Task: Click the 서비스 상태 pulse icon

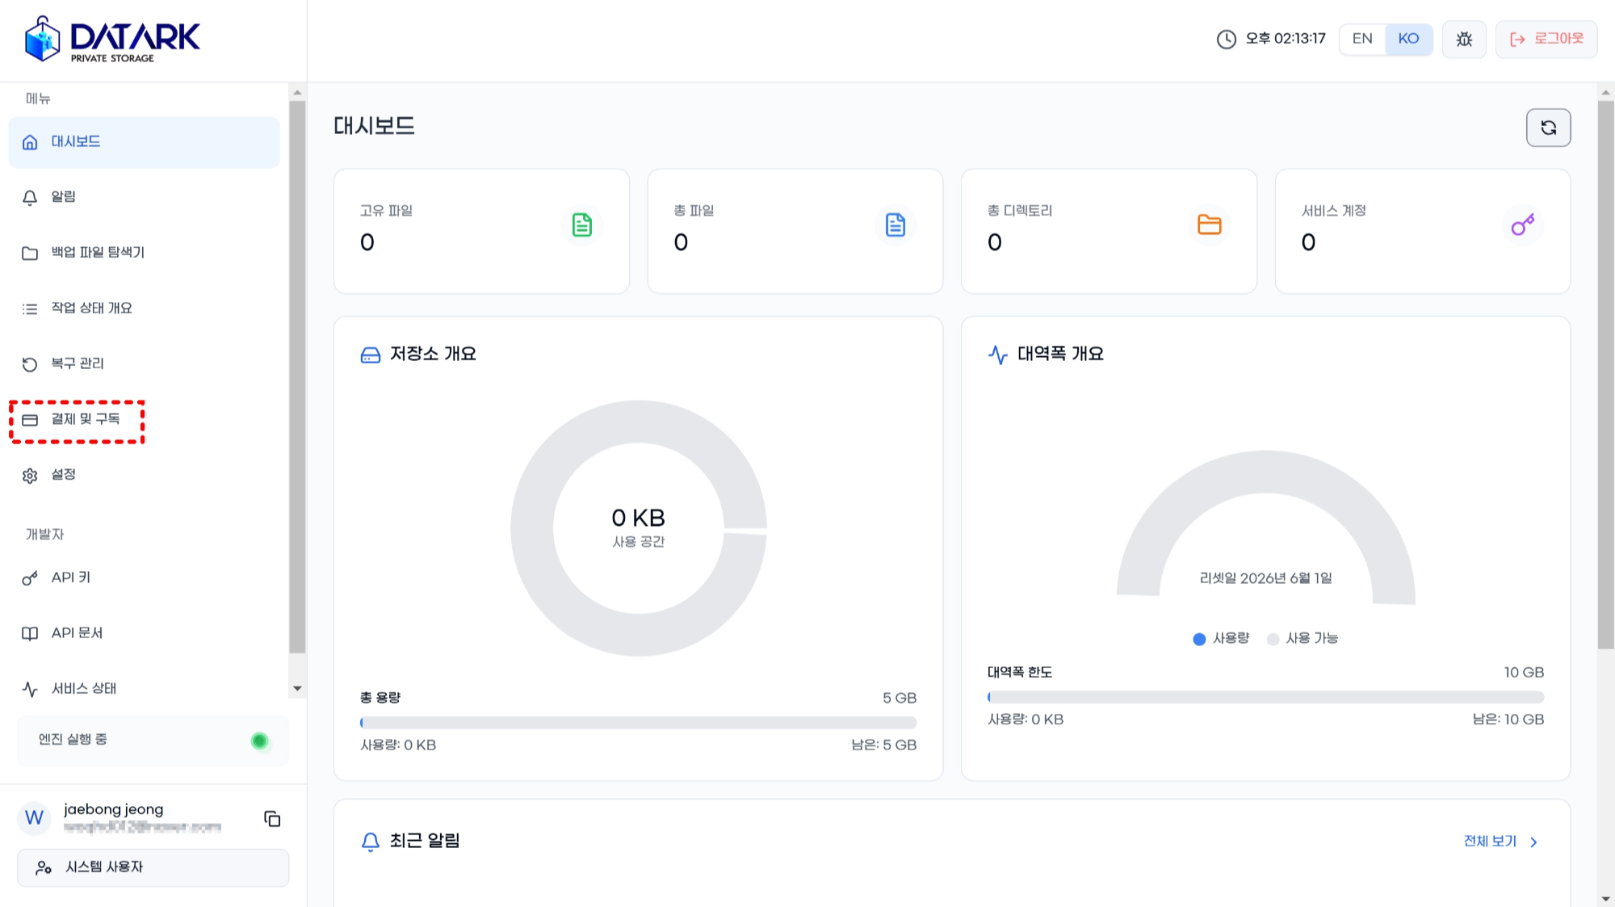Action: coord(30,690)
